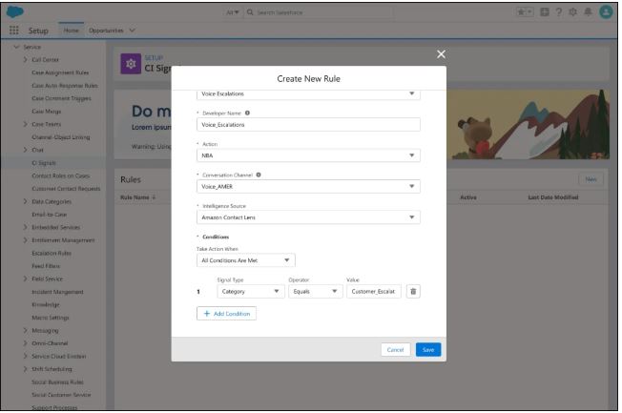Open the App Launcher grid icon
622x413 pixels.
pyautogui.click(x=14, y=30)
